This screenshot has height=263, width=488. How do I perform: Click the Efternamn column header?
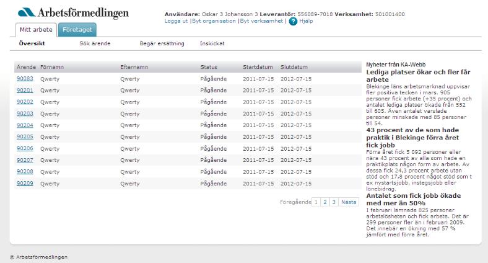click(x=134, y=67)
